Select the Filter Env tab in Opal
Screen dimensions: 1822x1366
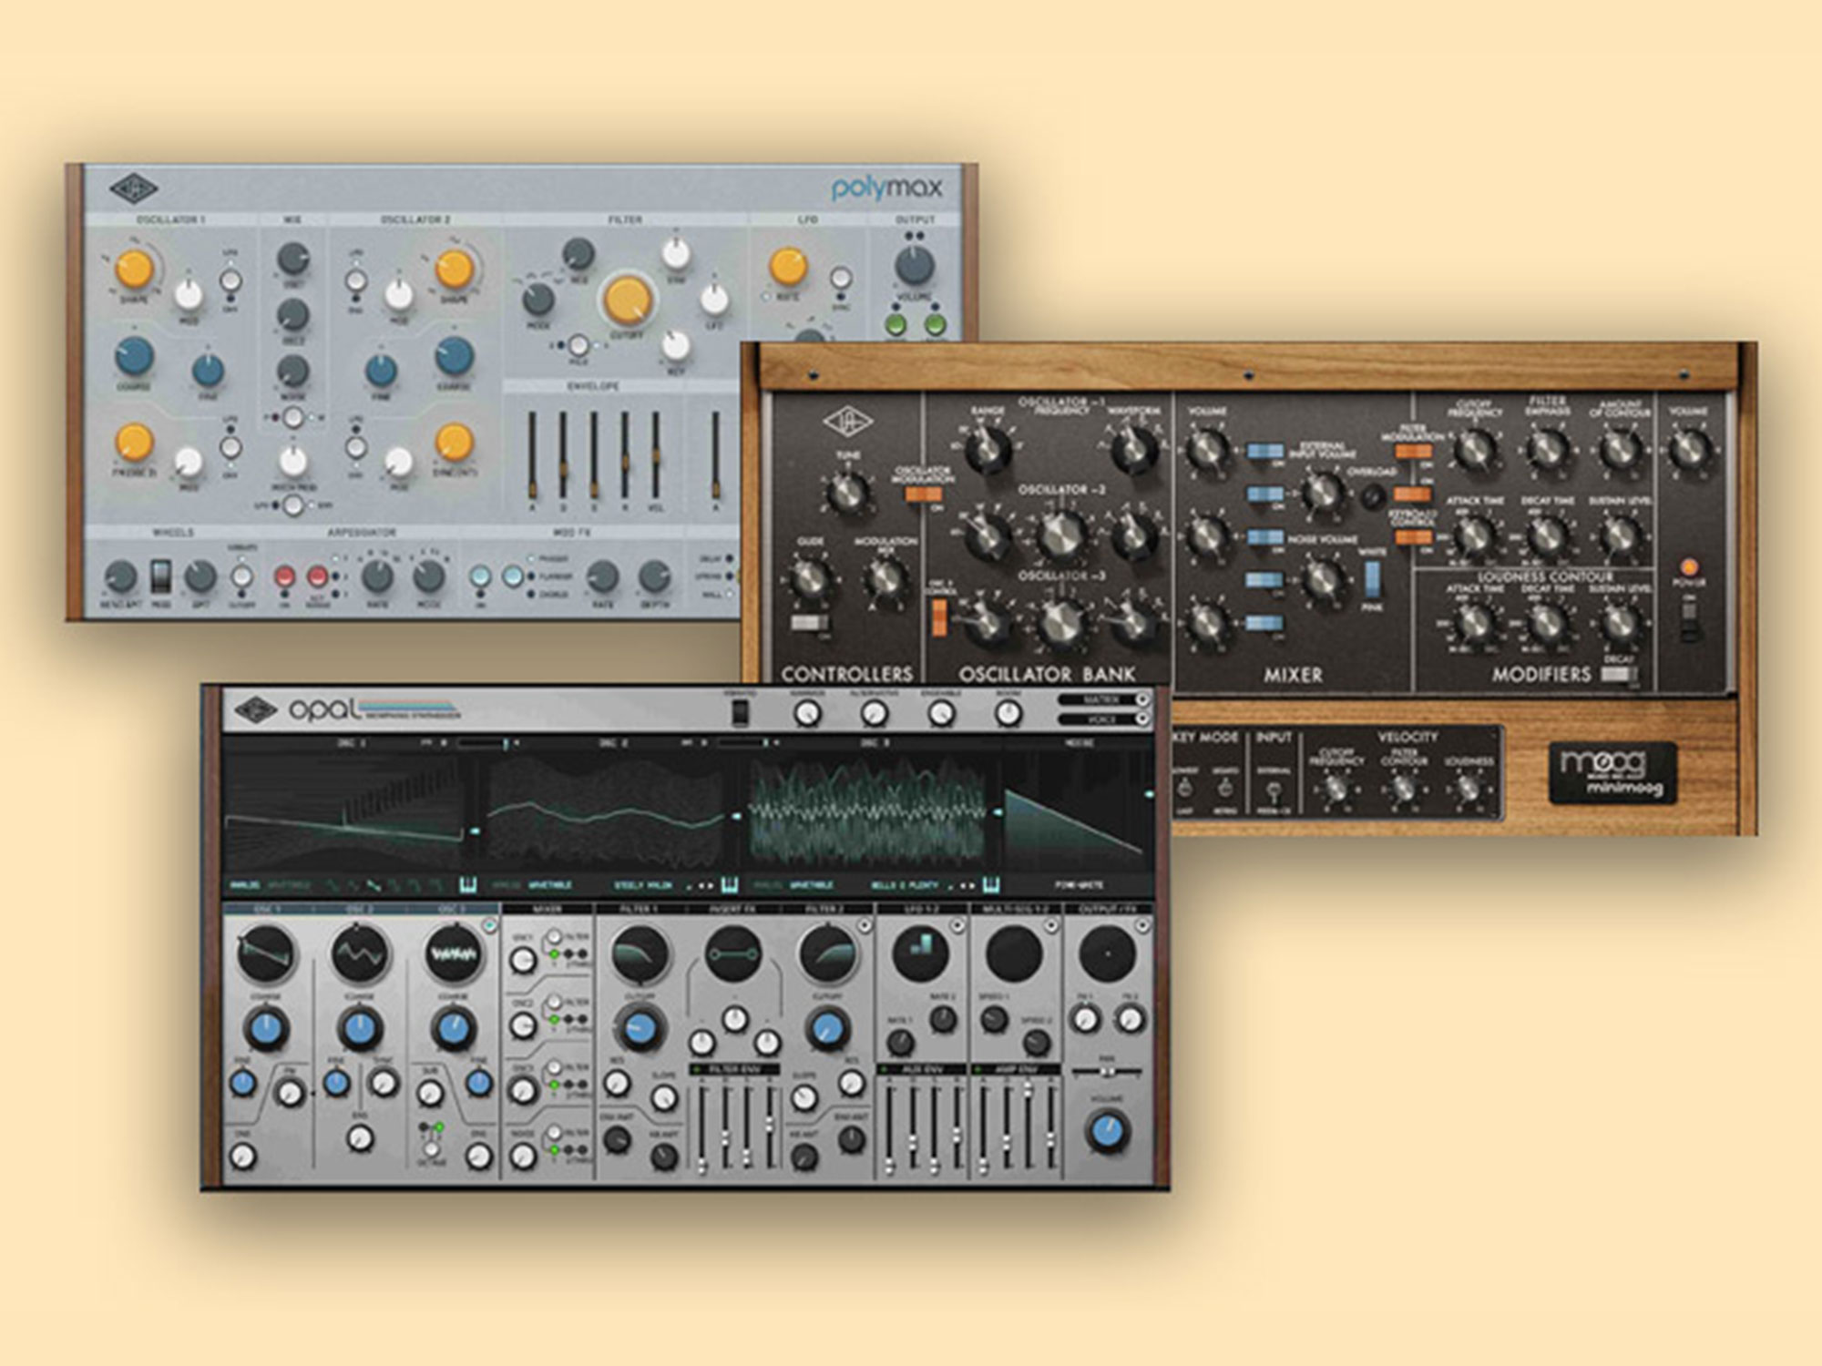(x=735, y=1068)
